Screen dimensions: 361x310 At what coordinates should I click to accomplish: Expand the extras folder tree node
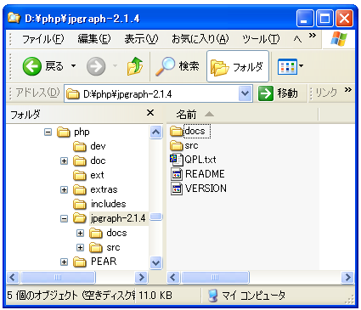tap(65, 189)
